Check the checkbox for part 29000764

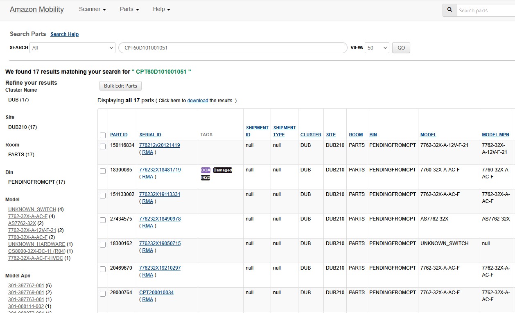[103, 293]
